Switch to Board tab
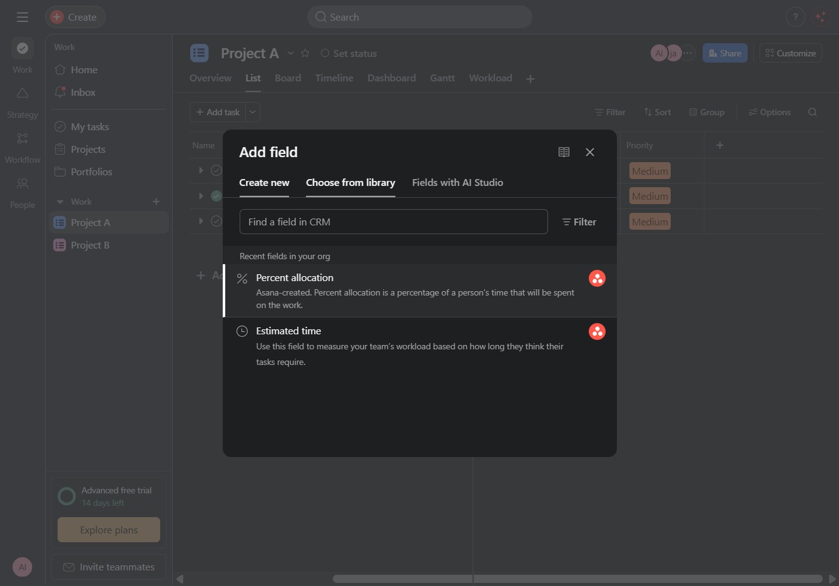This screenshot has height=586, width=839. coord(288,78)
